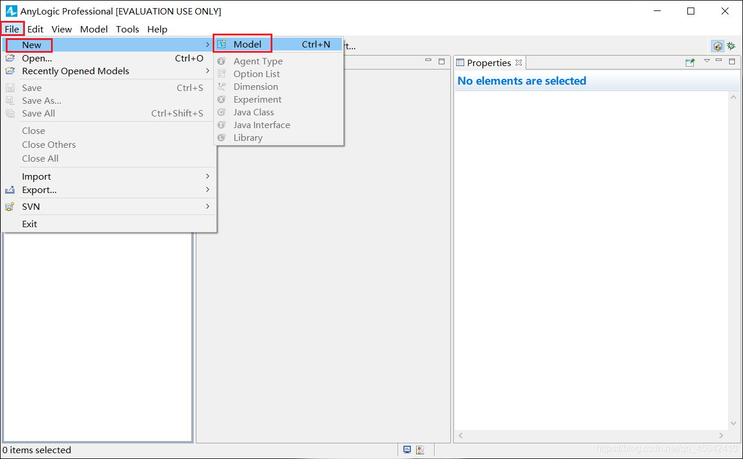This screenshot has height=459, width=743.
Task: Click the Experiment icon
Action: pyautogui.click(x=221, y=99)
